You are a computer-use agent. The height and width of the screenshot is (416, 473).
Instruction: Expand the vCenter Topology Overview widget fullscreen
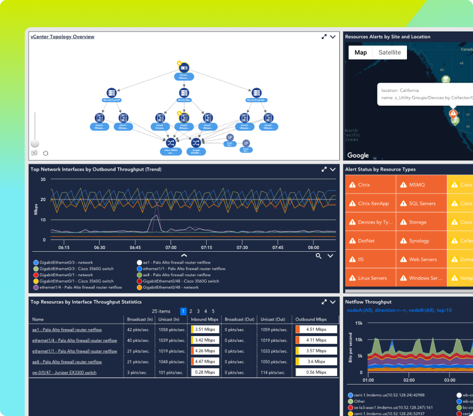pos(324,37)
